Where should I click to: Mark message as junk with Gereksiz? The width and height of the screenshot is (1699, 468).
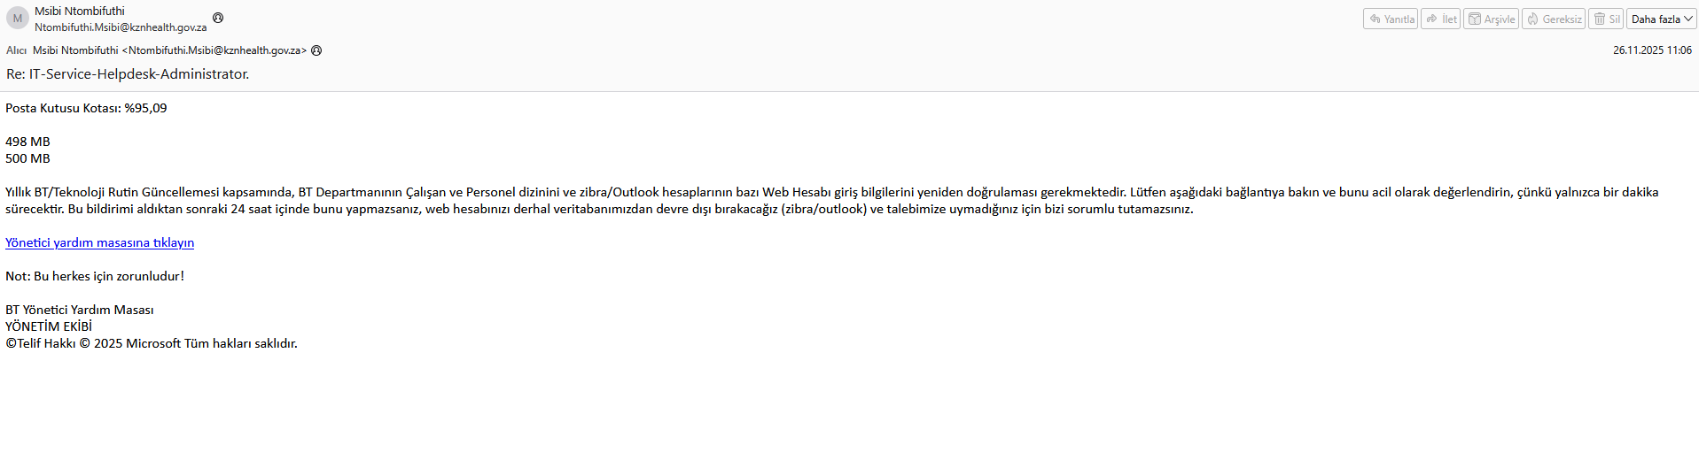coord(1553,19)
